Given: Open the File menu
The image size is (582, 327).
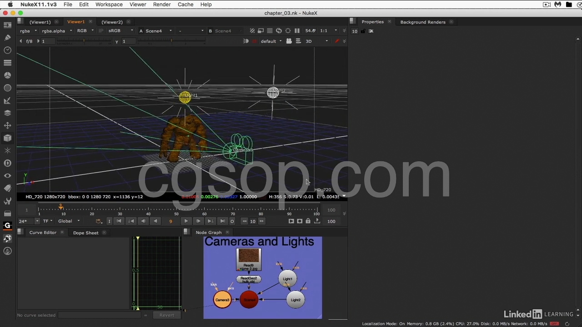Looking at the screenshot, I should (x=68, y=5).
